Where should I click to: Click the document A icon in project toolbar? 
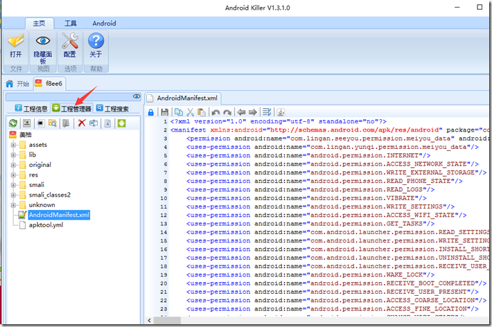[107, 123]
